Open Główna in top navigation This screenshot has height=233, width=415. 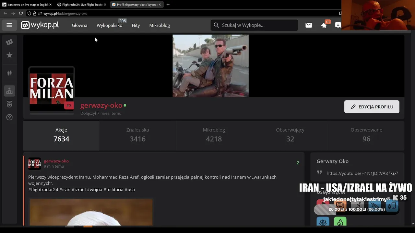(79, 25)
